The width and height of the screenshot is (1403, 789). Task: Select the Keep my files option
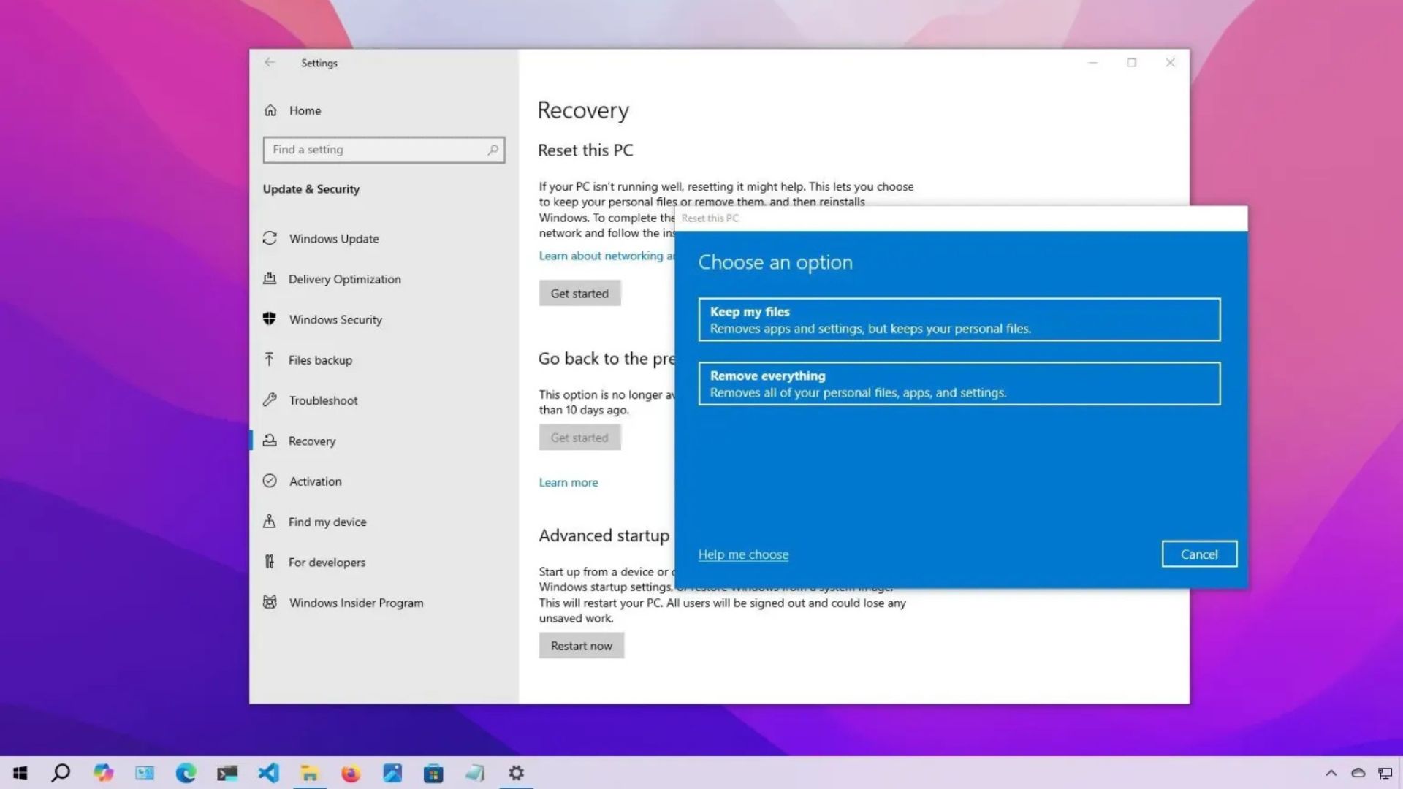(958, 319)
